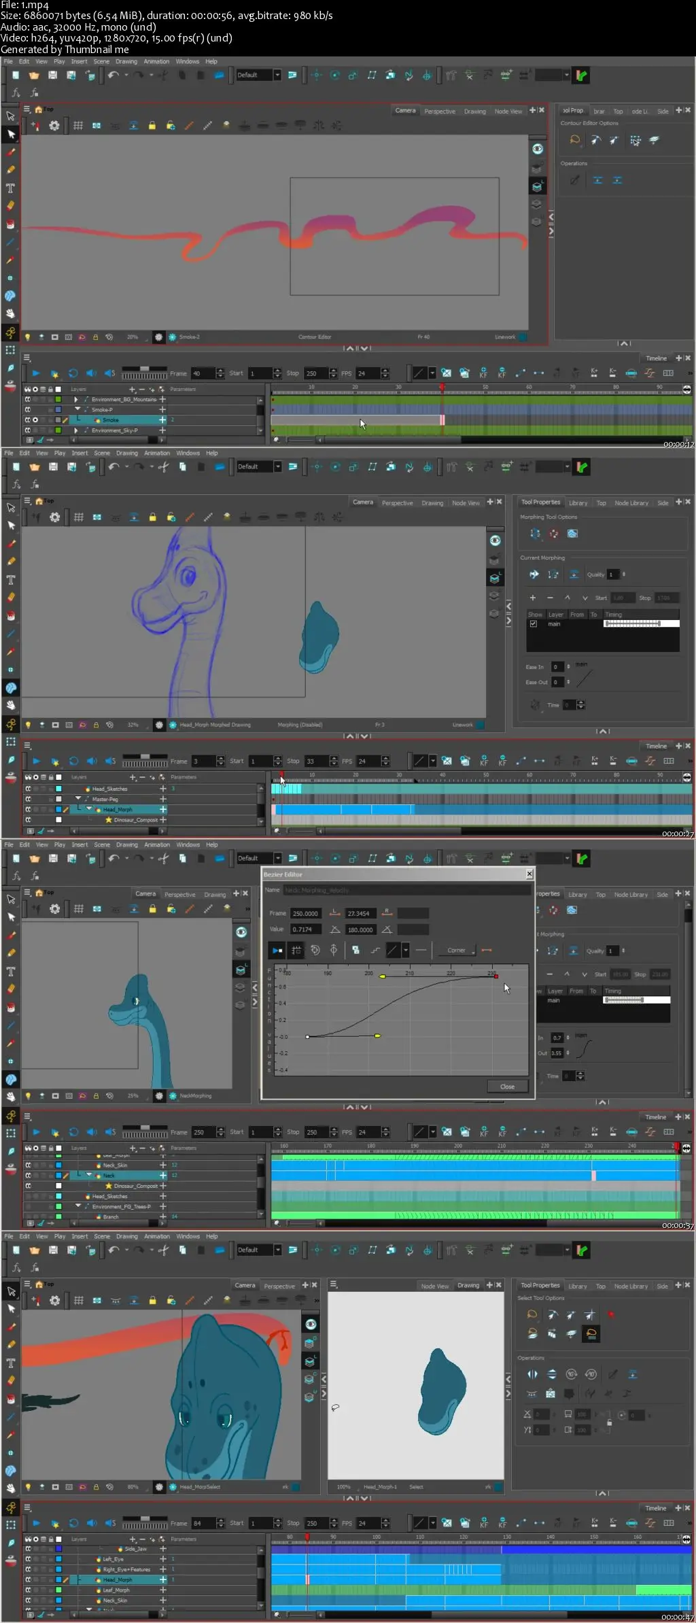Viewport: 696px width, 1623px height.
Task: Click the Value field showing 0.7174
Action: click(x=305, y=929)
